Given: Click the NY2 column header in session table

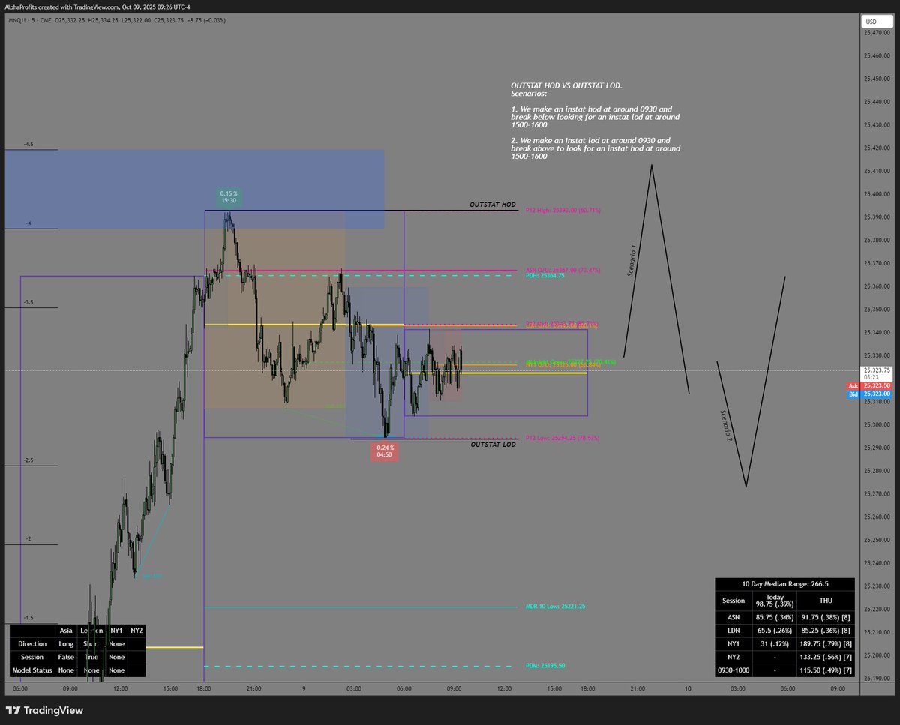Looking at the screenshot, I should point(136,631).
